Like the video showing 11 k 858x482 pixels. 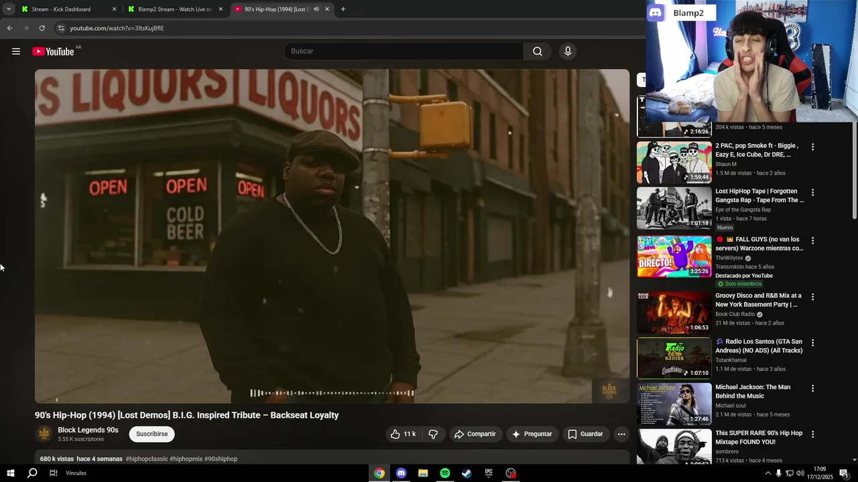403,434
